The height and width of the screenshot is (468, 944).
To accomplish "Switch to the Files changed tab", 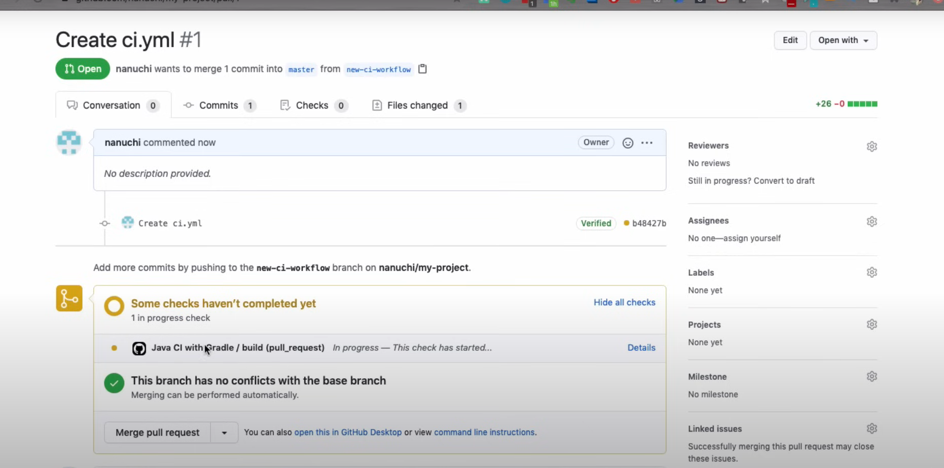I will pos(417,105).
